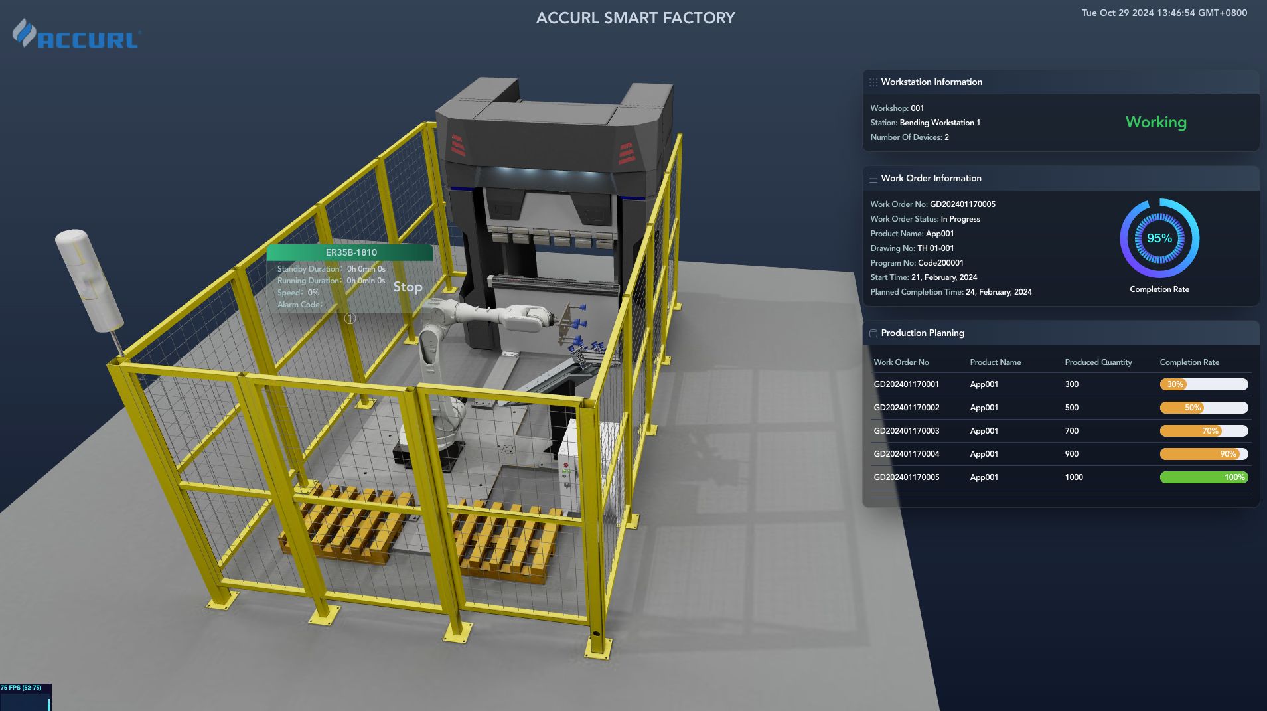Select work order GD202401170003 row
The image size is (1267, 711).
[1061, 431]
